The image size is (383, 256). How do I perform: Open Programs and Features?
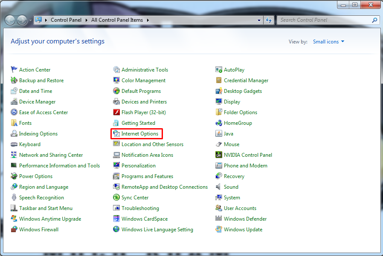pyautogui.click(x=147, y=176)
